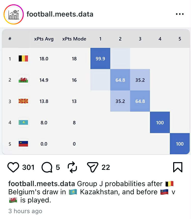
Task: View the 301 likes count
Action: [x=28, y=167]
